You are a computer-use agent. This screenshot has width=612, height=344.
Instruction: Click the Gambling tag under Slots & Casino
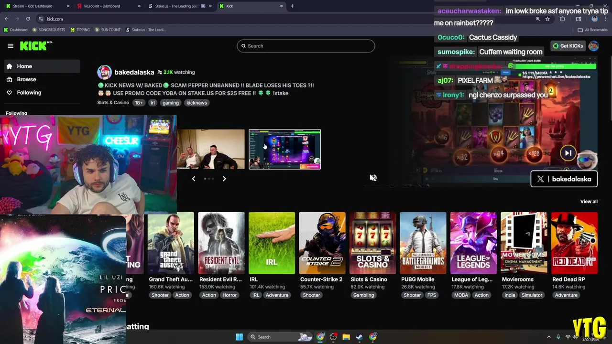point(363,295)
